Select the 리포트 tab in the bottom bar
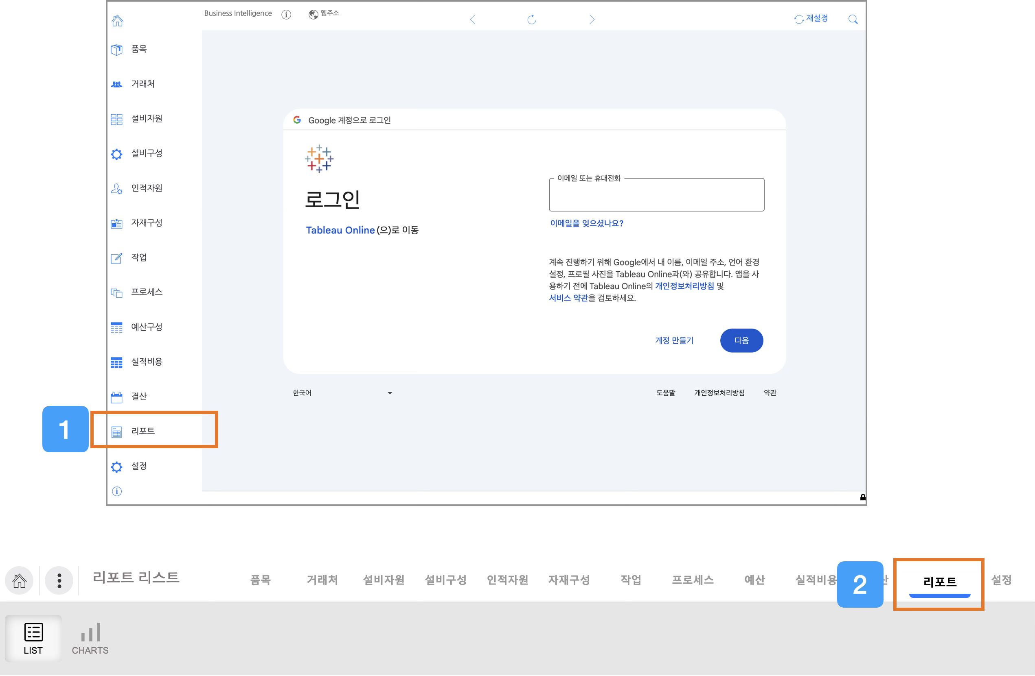 (939, 582)
